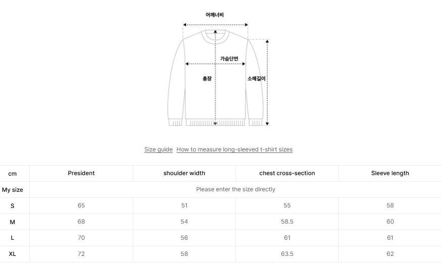Click the 'Please enter the size directly' field
This screenshot has height=267, width=444.
tap(235, 189)
